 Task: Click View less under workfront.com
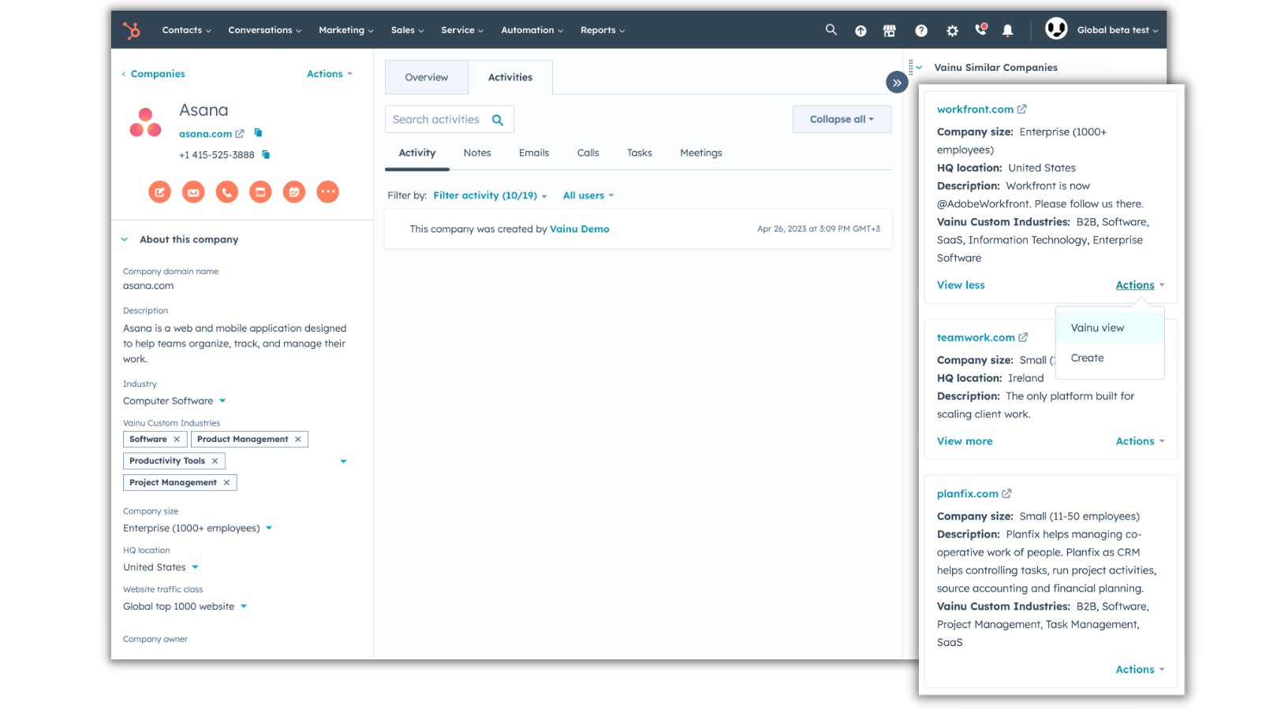coord(961,285)
